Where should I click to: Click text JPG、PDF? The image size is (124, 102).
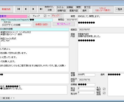point(5,41)
